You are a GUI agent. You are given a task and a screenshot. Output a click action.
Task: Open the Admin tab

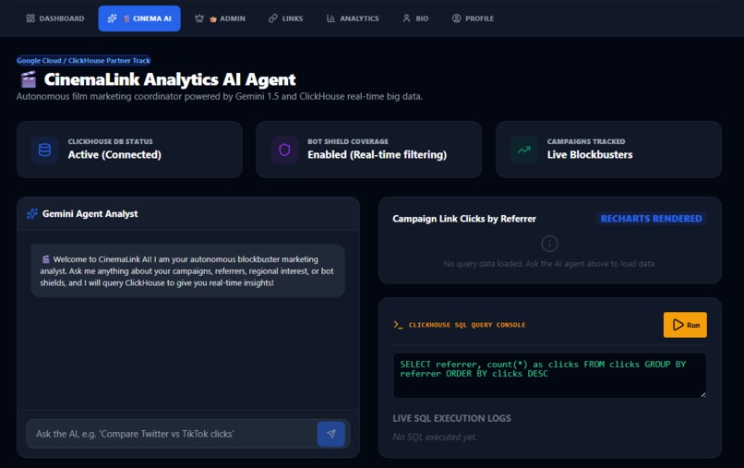[220, 18]
